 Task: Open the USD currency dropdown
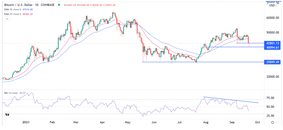[273, 5]
